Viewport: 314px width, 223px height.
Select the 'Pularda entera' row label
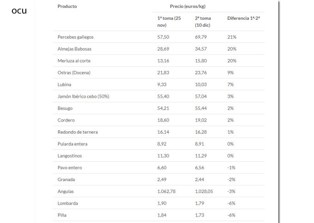click(x=72, y=144)
